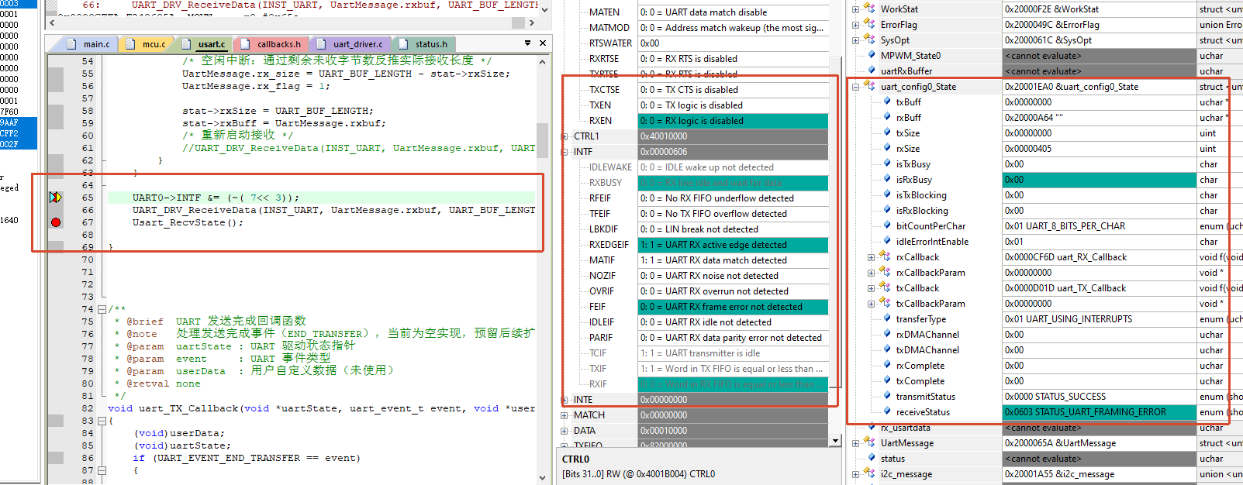1243x485 pixels.
Task: Click the code editor scroll-up arrow
Action: (x=543, y=61)
